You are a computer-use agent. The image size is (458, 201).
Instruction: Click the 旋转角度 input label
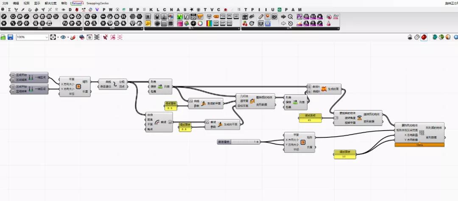(349, 118)
